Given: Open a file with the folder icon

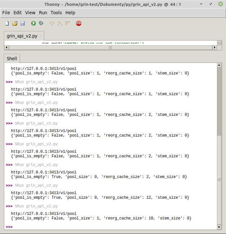Looking at the screenshot, I should (x=15, y=23).
